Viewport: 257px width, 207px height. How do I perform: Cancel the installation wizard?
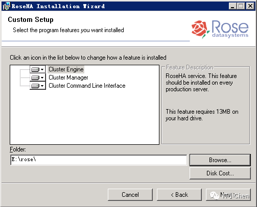(130, 195)
